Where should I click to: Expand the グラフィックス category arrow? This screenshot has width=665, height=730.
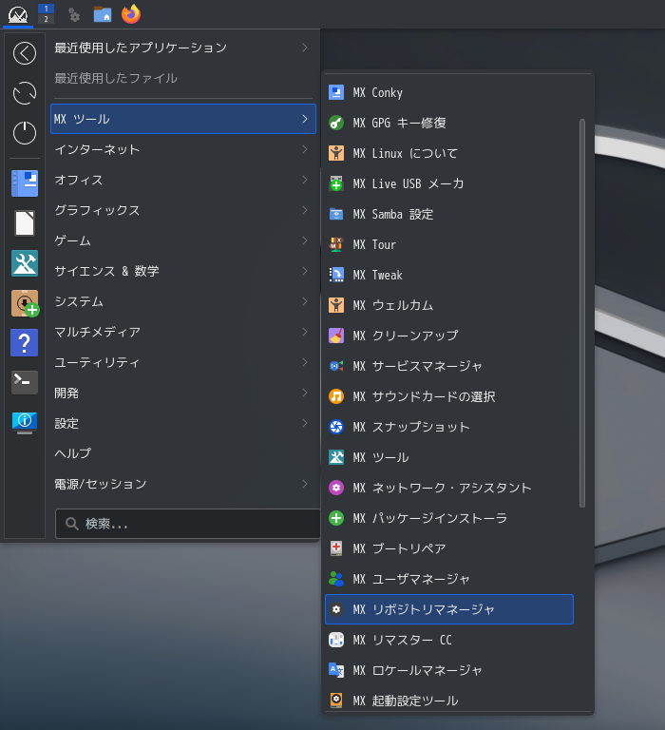point(305,210)
